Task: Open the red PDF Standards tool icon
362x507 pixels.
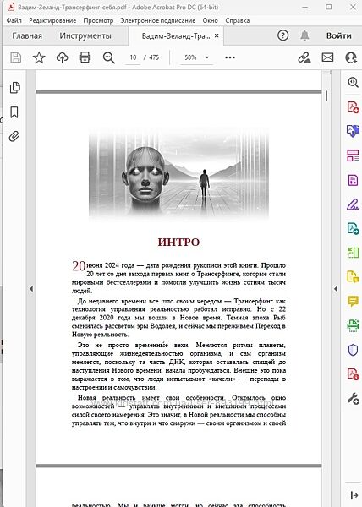Action: pos(353,373)
